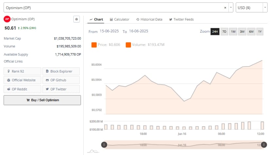The width and height of the screenshot is (270, 155).
Task: Grab the left range navigator handle
Action: click(104, 145)
